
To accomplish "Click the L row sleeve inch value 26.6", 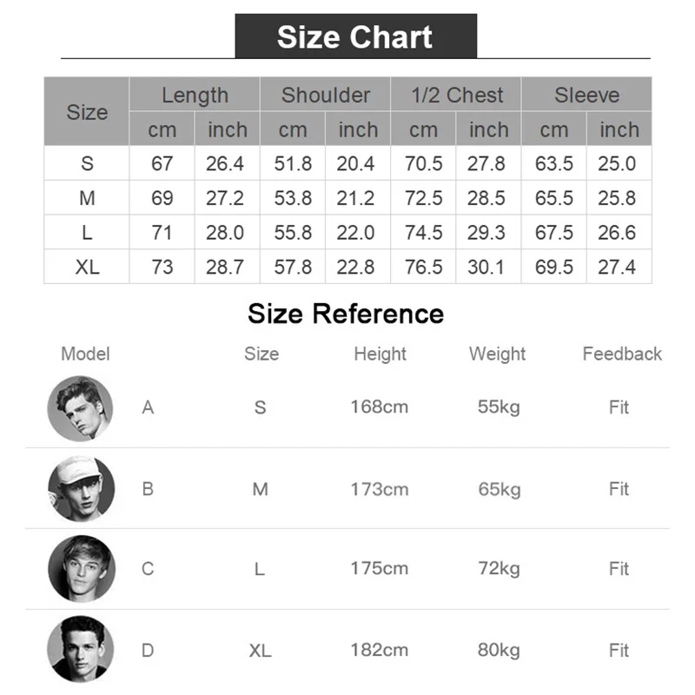I will [x=618, y=233].
